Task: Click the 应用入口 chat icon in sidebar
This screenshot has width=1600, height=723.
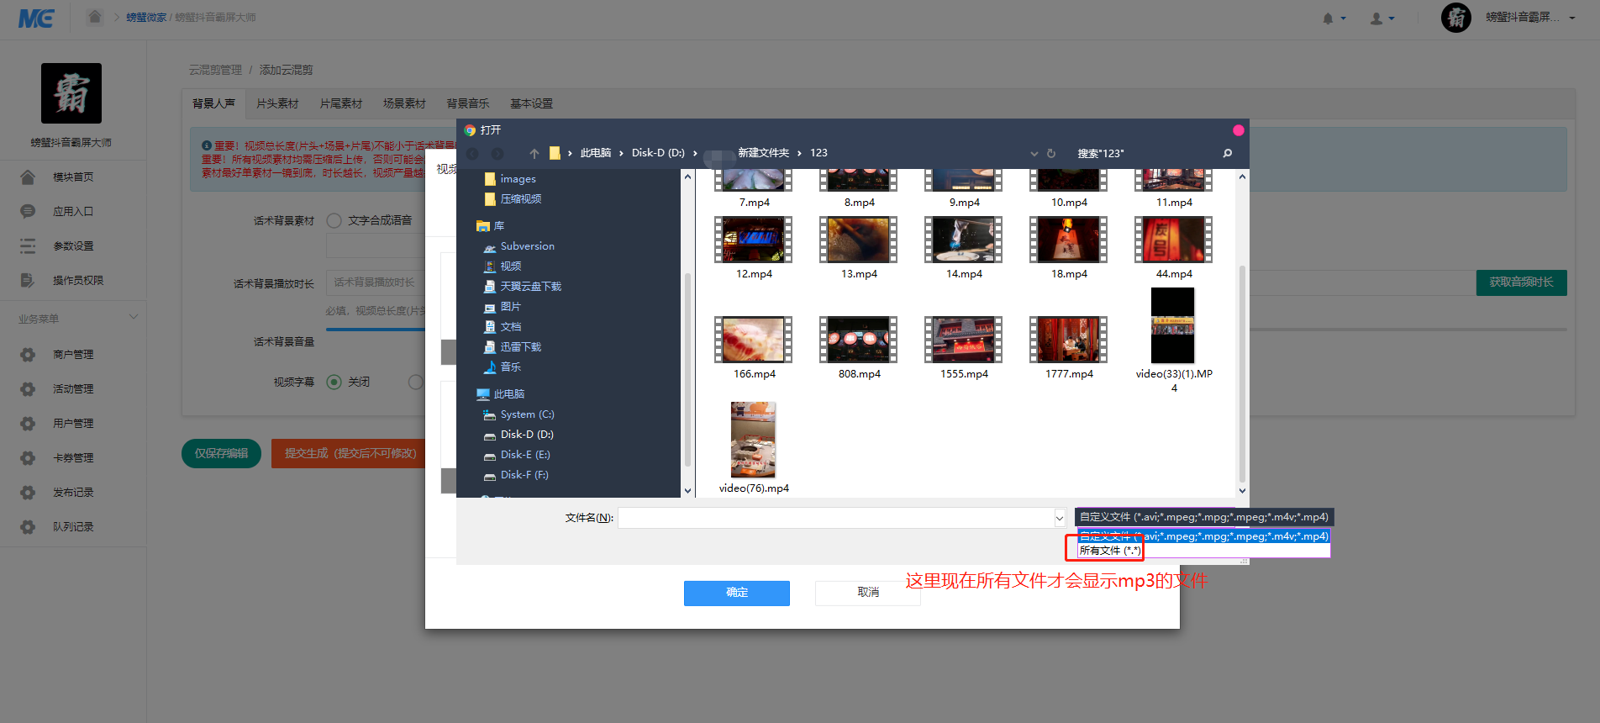Action: click(x=28, y=211)
